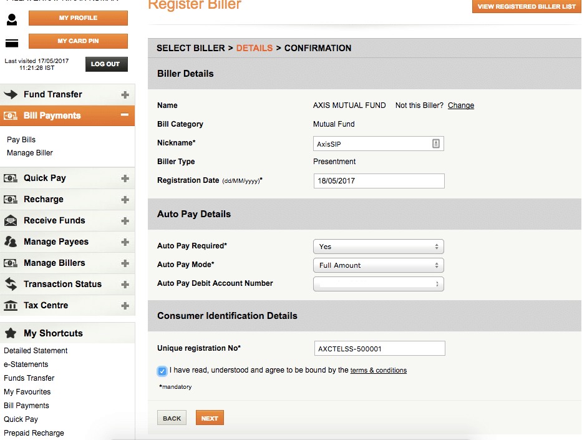The height and width of the screenshot is (440, 582).
Task: Expand the Quick Pay menu section
Action: (x=125, y=178)
